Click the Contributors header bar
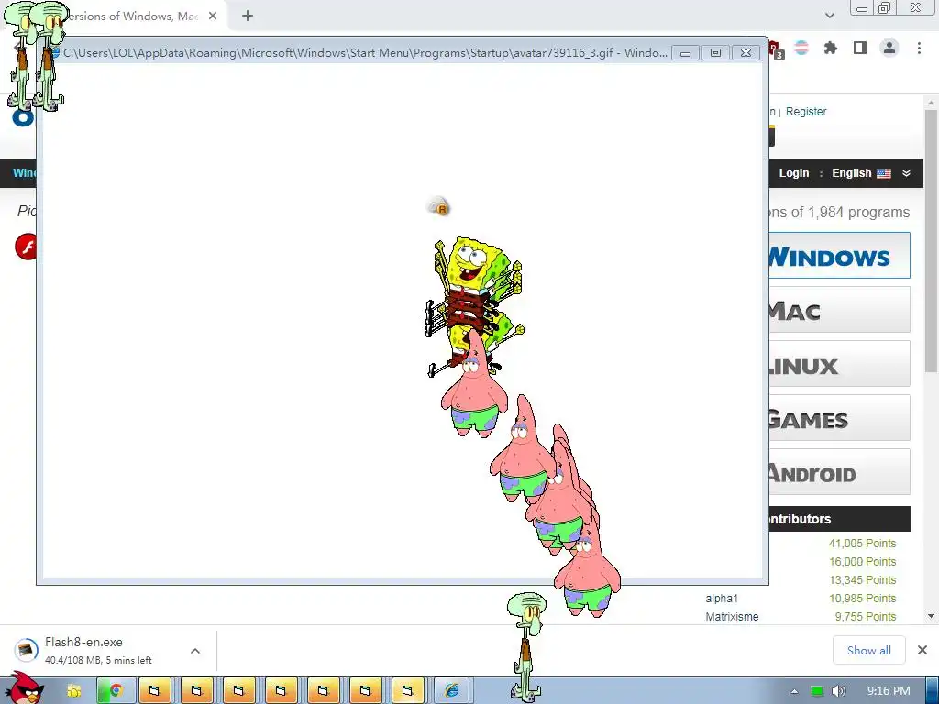The image size is (939, 704). coord(840,519)
